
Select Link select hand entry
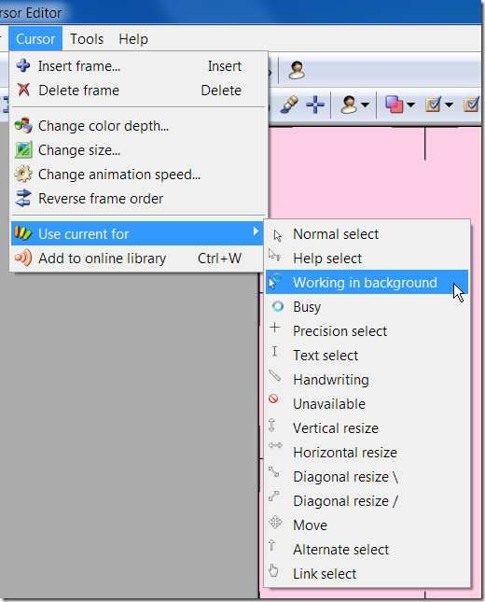click(367, 574)
